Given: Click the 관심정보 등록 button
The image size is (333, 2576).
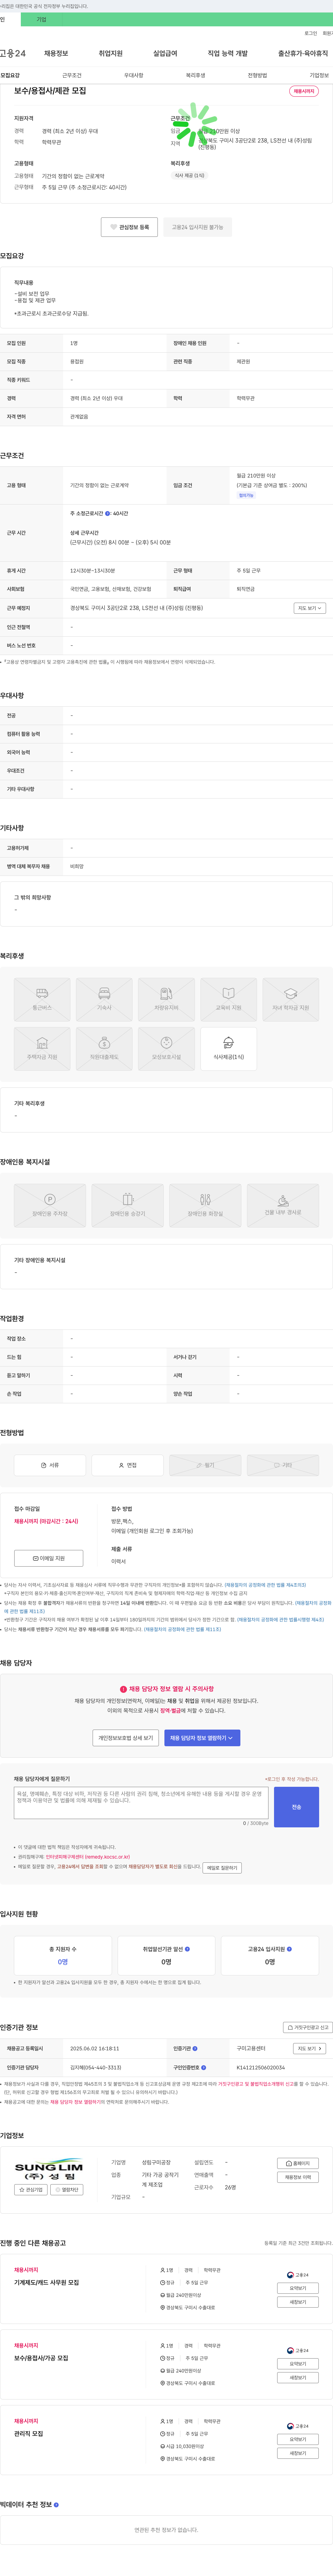Looking at the screenshot, I should 129,227.
